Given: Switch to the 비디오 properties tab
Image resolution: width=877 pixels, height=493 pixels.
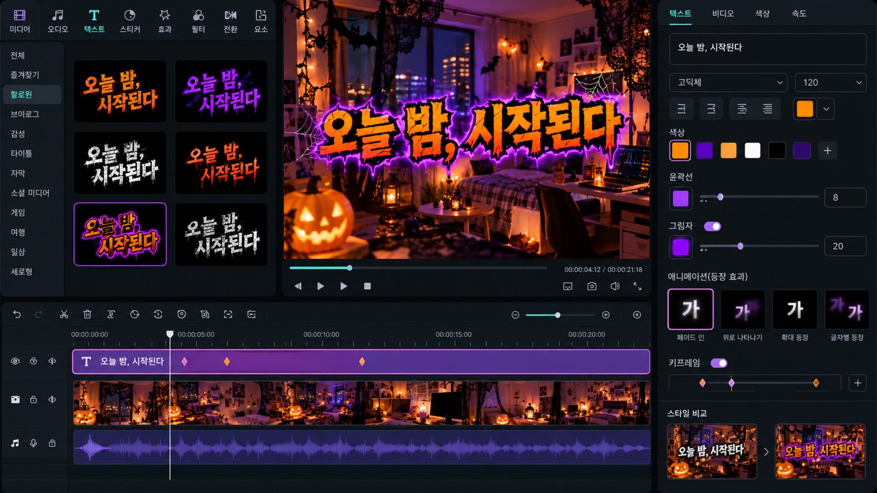Looking at the screenshot, I should [x=723, y=14].
